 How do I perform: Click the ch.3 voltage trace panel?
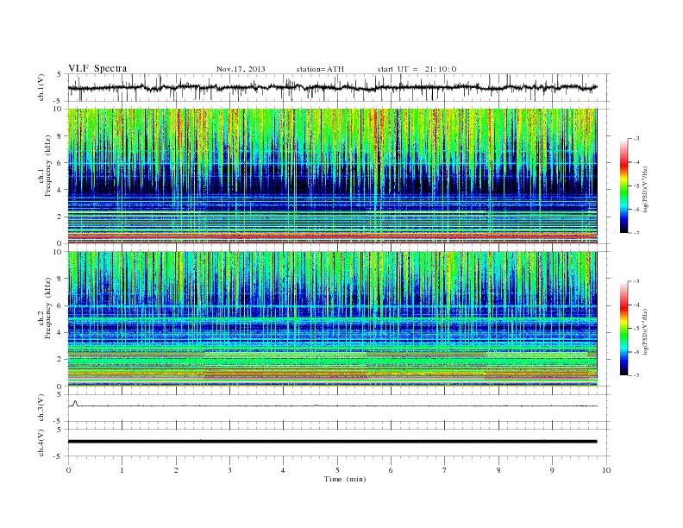coord(339,408)
